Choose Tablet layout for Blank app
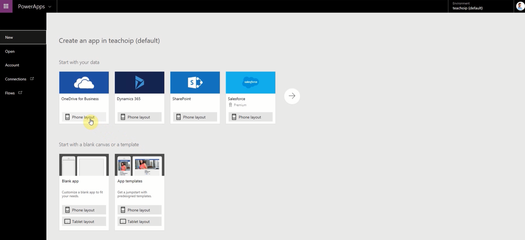Screen dimensions: 525x240 click(84, 222)
